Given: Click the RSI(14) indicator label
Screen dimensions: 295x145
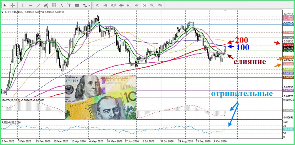Looking at the screenshot, I should [x=6, y=122].
